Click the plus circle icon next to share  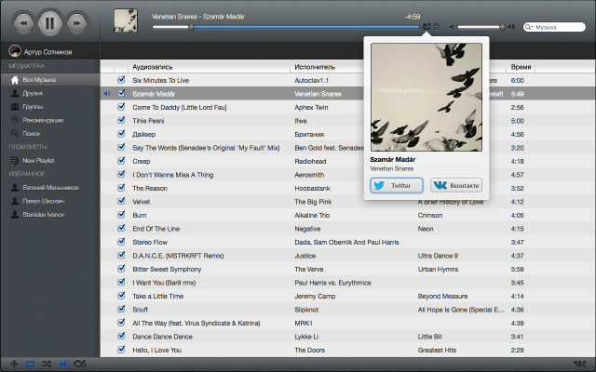pos(437,27)
